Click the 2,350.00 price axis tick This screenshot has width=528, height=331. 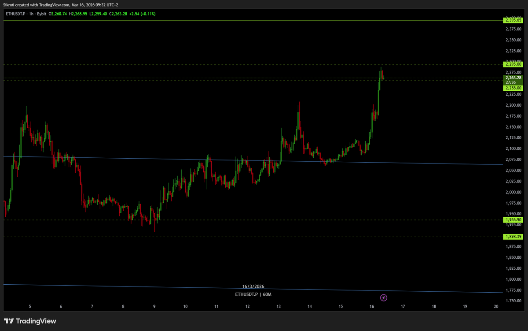point(513,40)
